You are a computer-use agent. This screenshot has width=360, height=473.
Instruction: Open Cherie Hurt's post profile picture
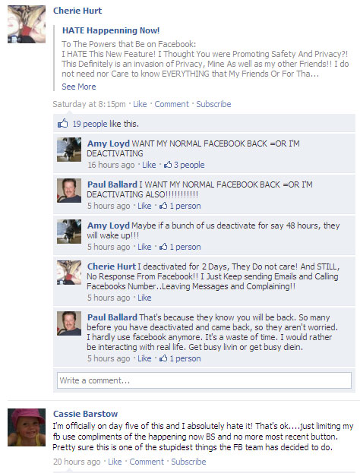(x=27, y=24)
